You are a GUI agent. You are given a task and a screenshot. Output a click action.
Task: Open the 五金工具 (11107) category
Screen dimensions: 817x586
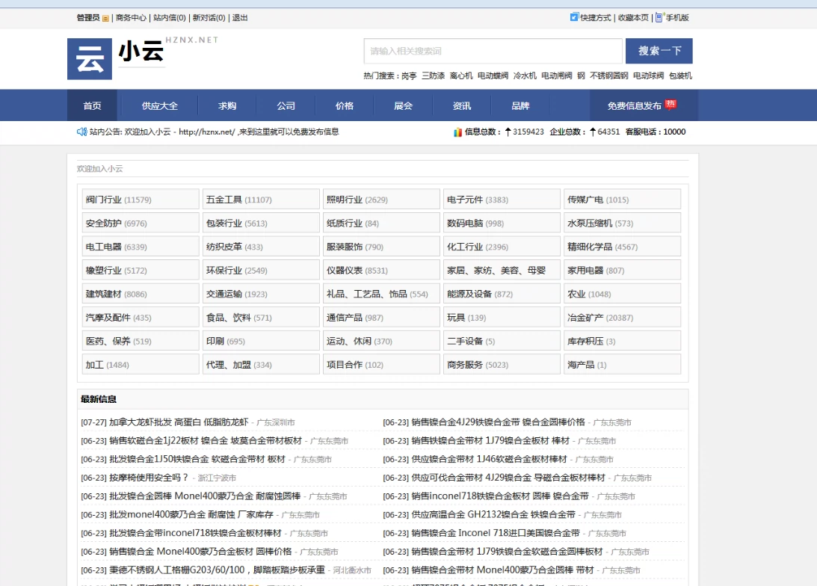point(261,200)
